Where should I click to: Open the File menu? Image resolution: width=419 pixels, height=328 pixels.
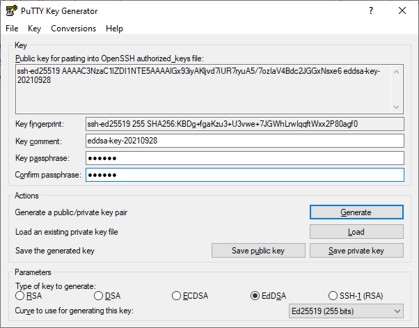pyautogui.click(x=12, y=29)
